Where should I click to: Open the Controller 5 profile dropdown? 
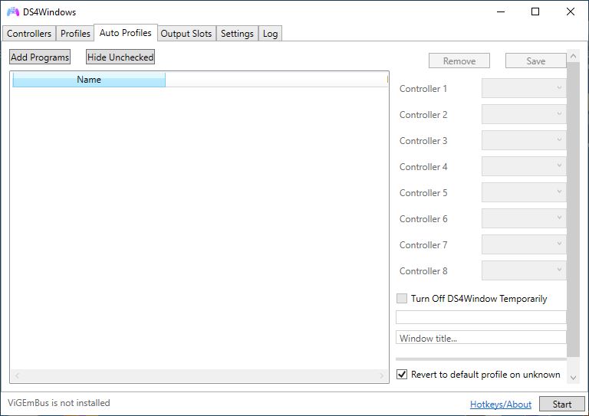coord(524,192)
